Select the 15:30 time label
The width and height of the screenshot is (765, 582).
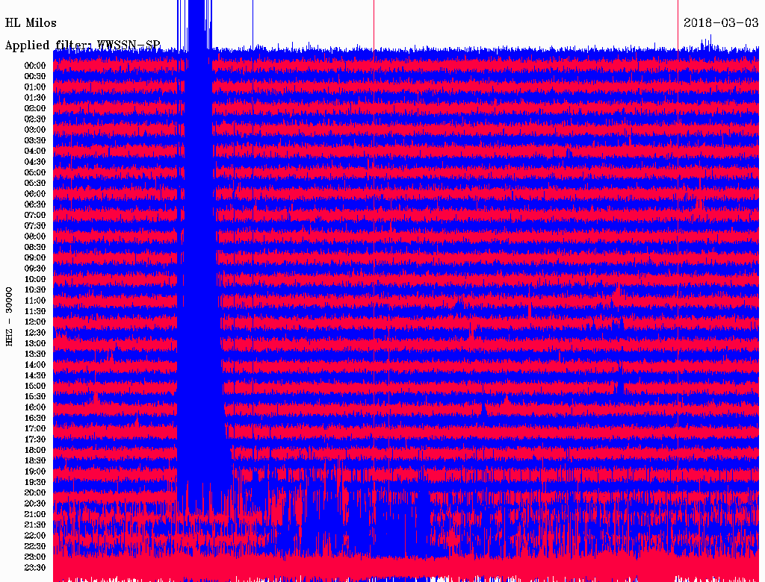coord(35,396)
